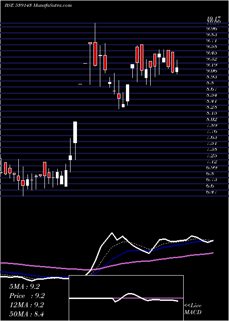Click the 6.73 price axis label
Image resolution: width=229 pixels, height=321 pixels.
point(211,180)
